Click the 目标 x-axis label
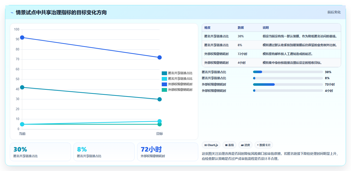The width and height of the screenshot is (351, 171). 160,134
